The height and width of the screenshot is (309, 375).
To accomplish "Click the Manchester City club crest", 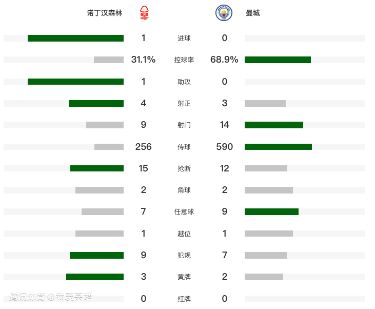I will tap(224, 13).
